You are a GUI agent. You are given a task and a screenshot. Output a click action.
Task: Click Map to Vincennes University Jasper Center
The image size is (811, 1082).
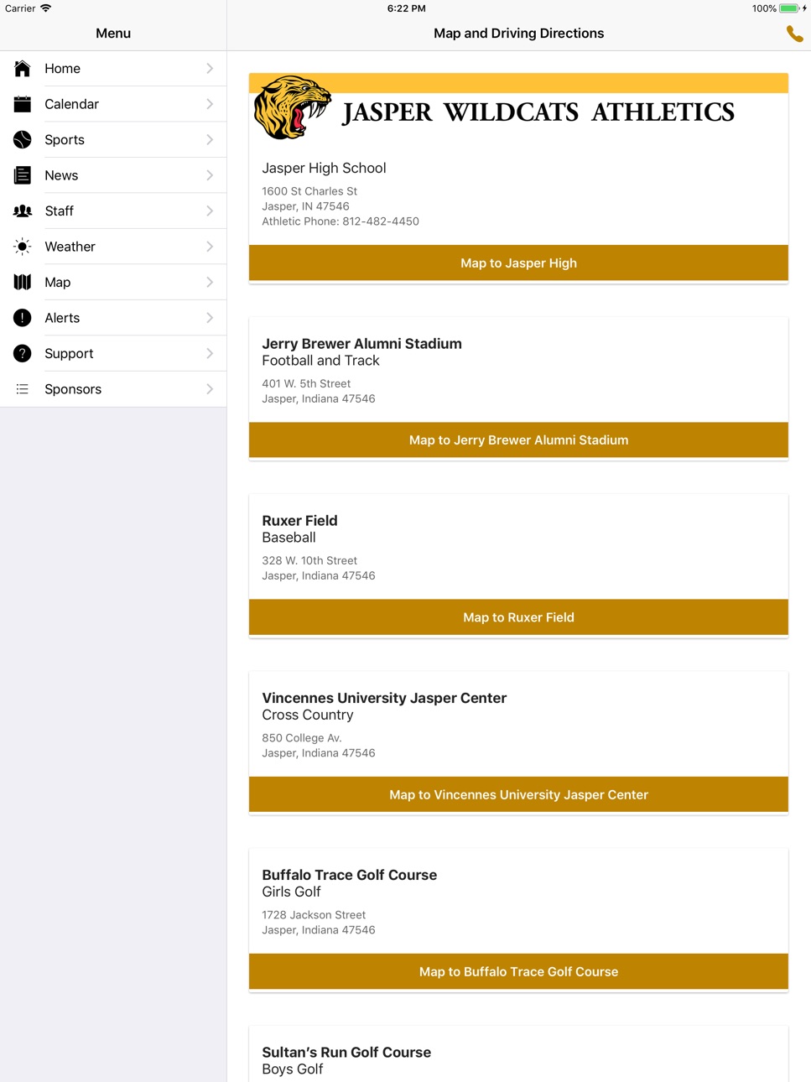point(518,794)
